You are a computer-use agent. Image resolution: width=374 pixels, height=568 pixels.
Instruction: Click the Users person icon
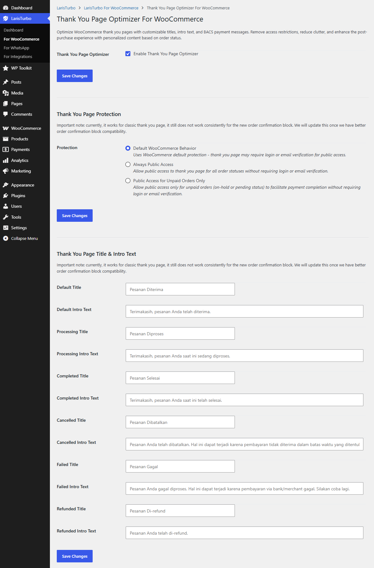pyautogui.click(x=6, y=206)
